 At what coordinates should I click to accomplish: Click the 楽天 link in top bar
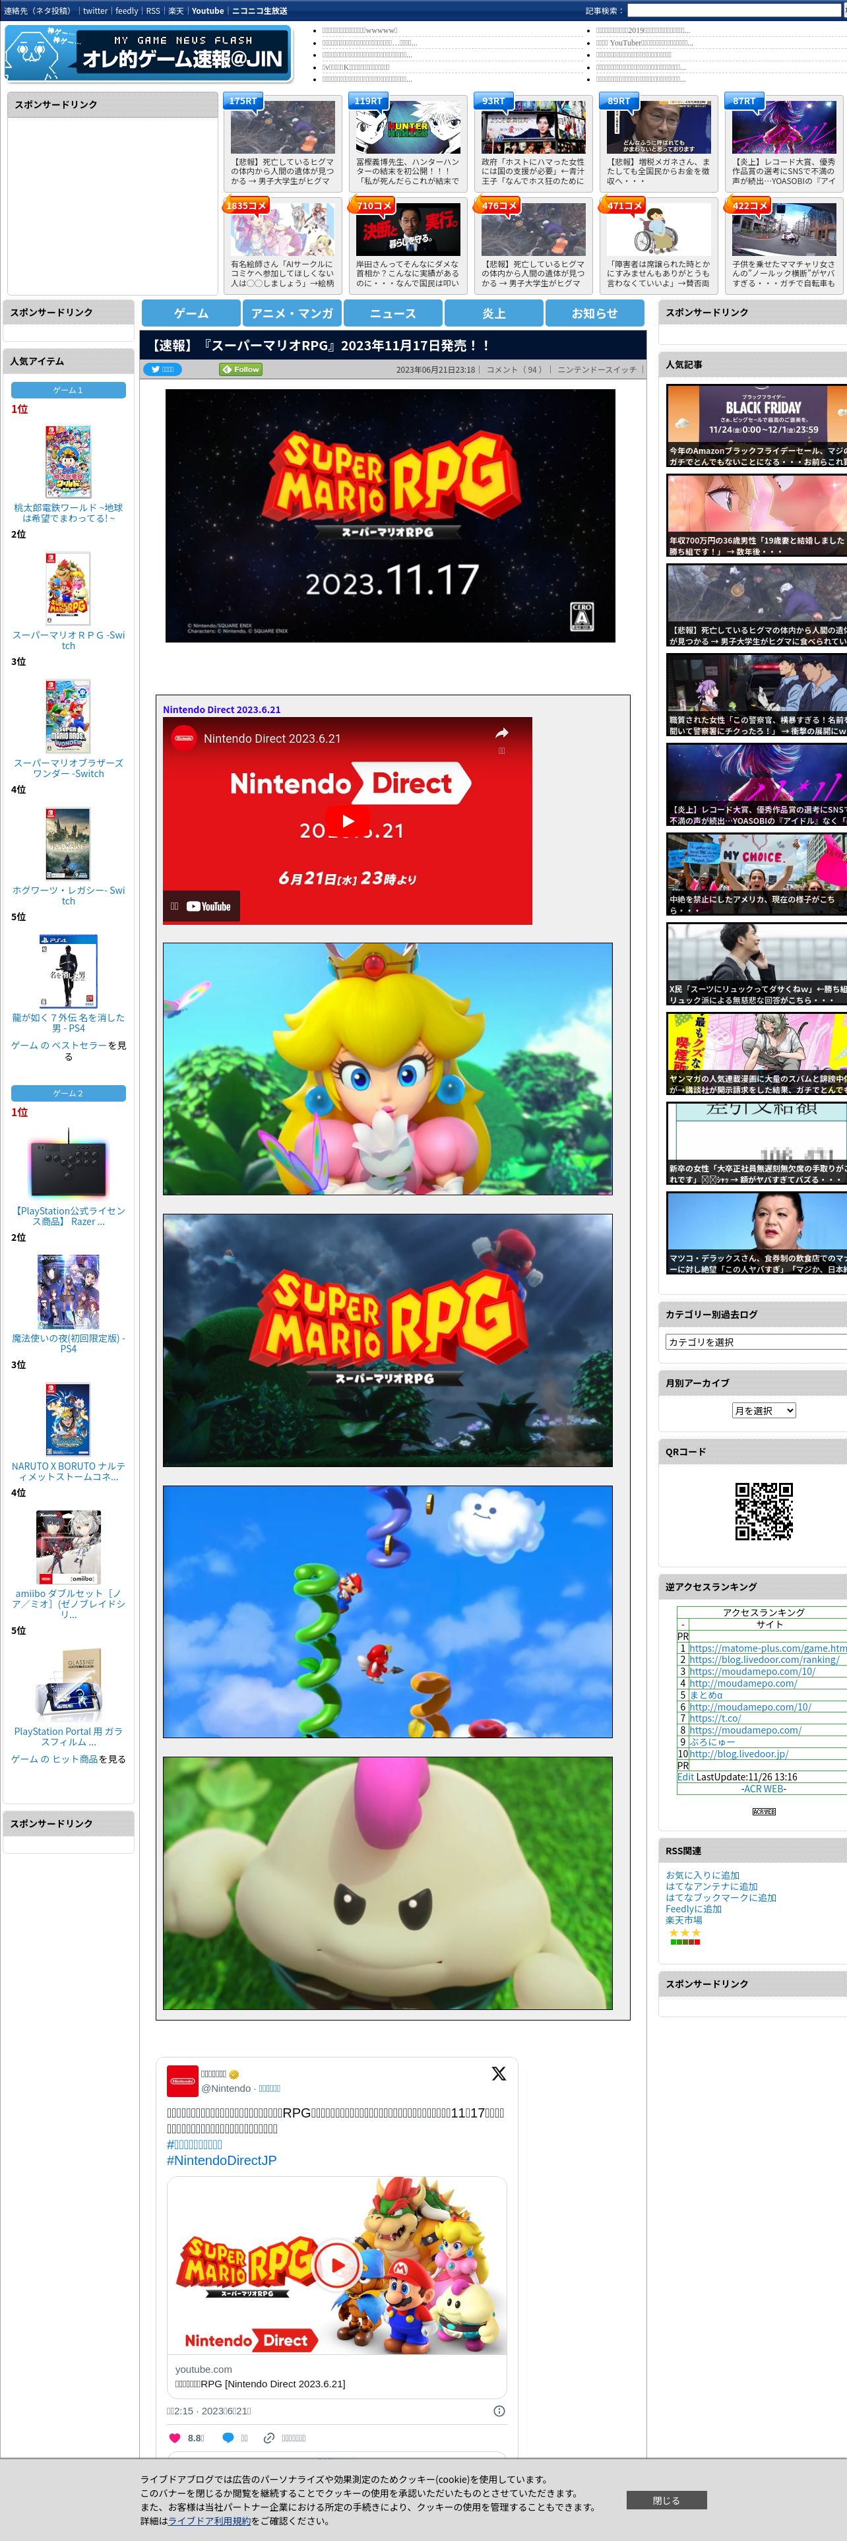click(x=175, y=11)
